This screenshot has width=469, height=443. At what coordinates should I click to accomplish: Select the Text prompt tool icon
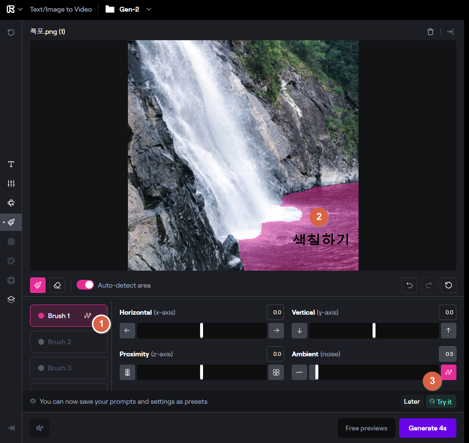pos(11,164)
